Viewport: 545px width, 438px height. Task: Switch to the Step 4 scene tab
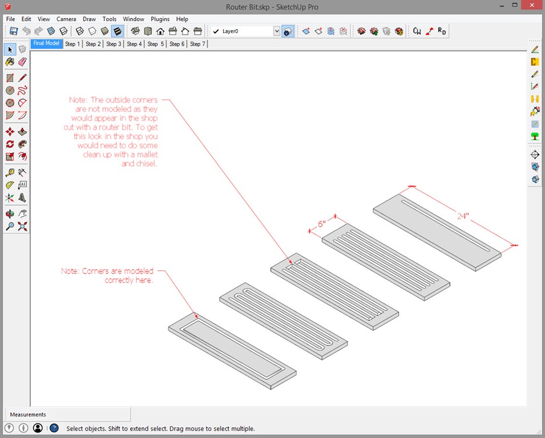pyautogui.click(x=134, y=44)
